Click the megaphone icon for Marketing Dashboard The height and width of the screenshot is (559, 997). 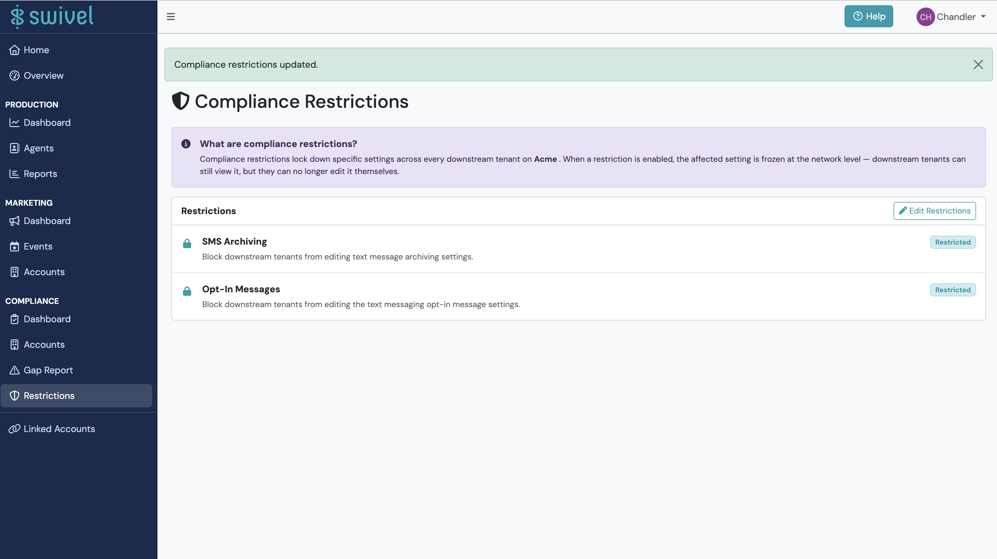coord(14,221)
